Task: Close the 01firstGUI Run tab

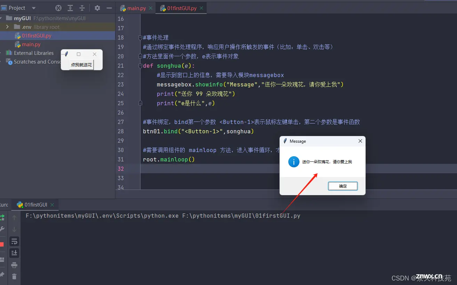Action: pyautogui.click(x=53, y=205)
